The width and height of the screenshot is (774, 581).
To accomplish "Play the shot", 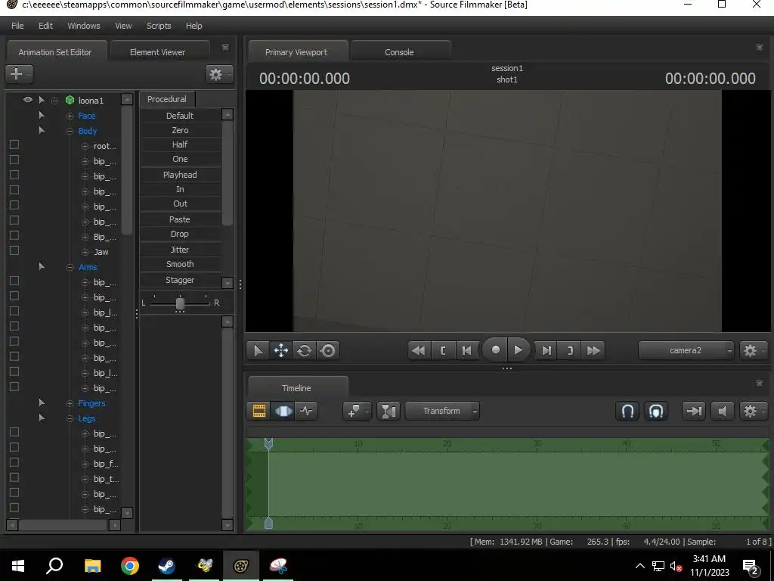I will click(519, 350).
